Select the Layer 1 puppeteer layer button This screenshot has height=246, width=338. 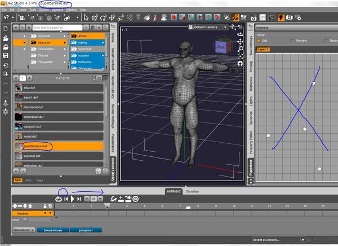point(263,50)
